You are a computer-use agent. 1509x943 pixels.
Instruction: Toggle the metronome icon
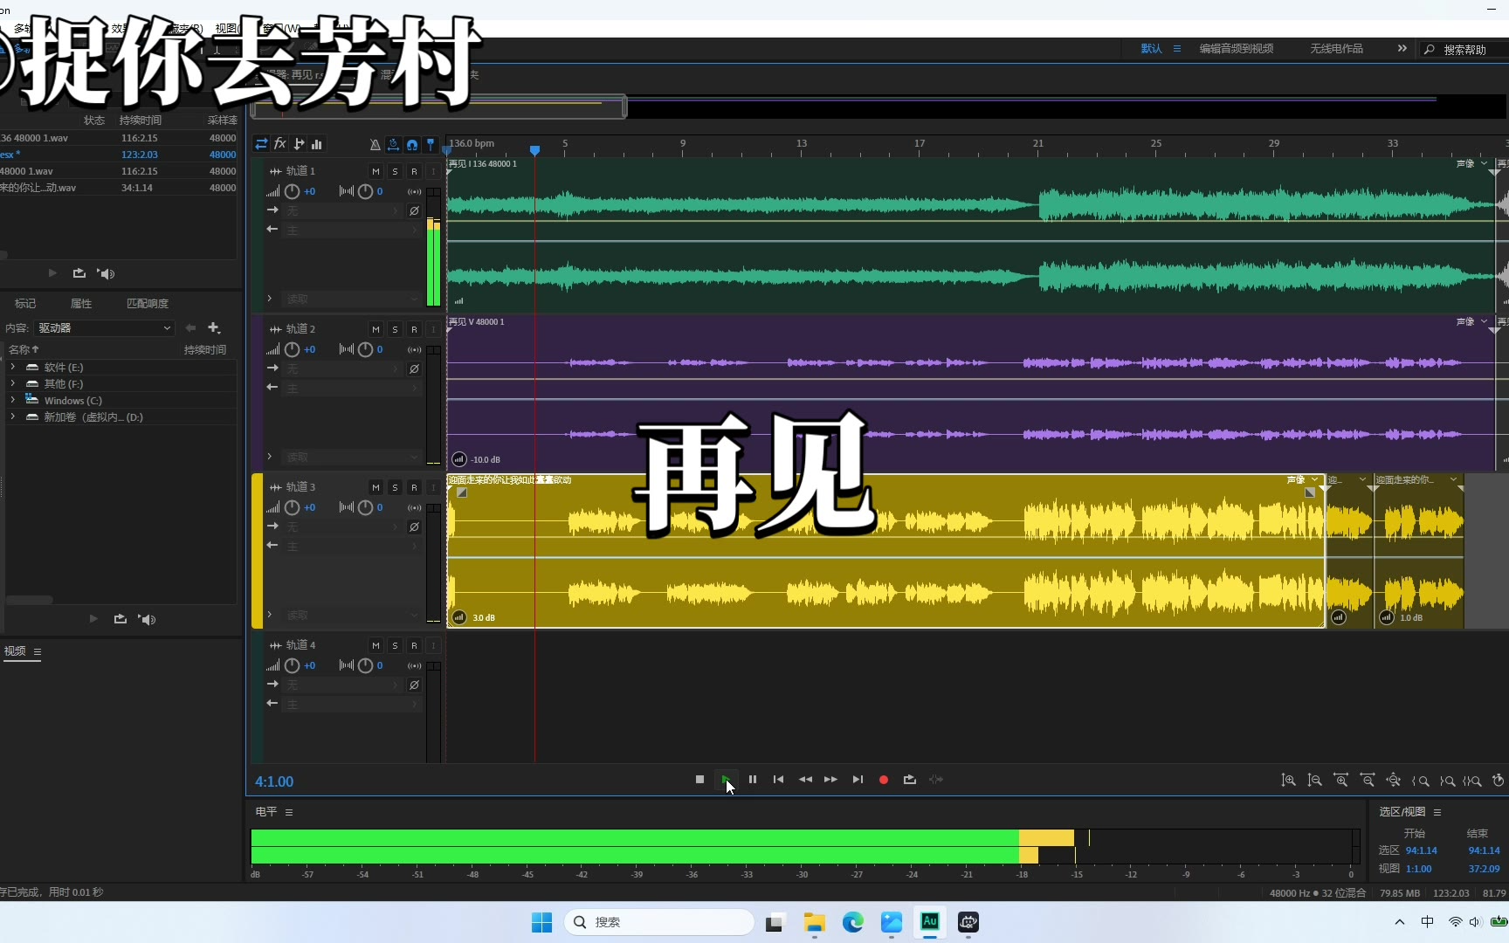pyautogui.click(x=375, y=144)
